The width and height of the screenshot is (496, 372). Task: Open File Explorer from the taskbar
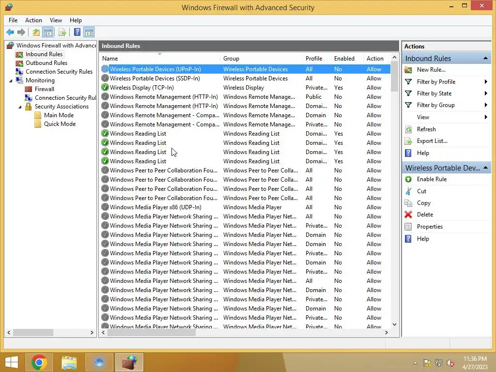point(69,362)
